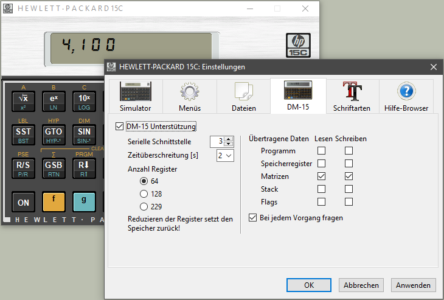Switch to the Dateien tab

[x=243, y=96]
